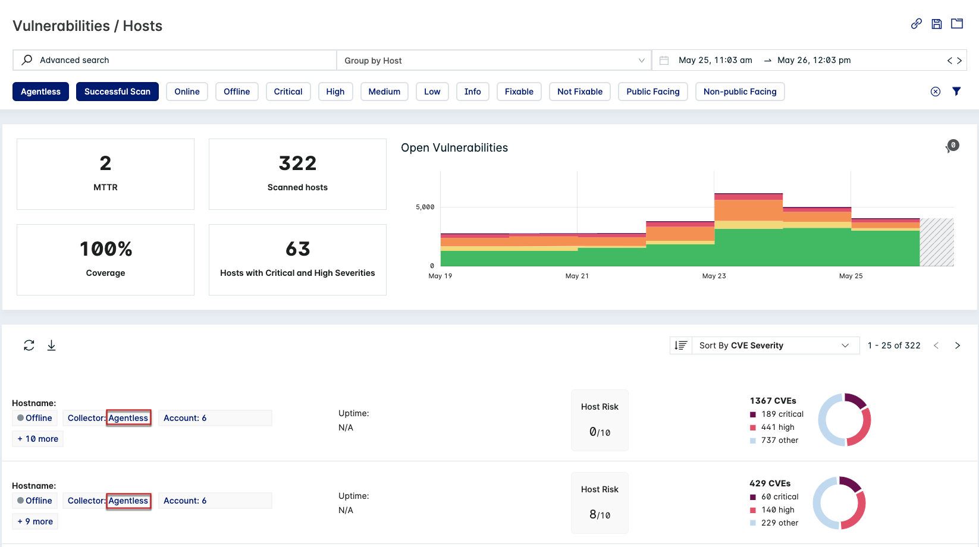Download the hosts report
The width and height of the screenshot is (979, 547).
point(51,345)
